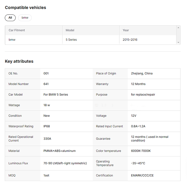Click the Key attributes heading
Screen dimensions: 187x187
click(x=19, y=61)
